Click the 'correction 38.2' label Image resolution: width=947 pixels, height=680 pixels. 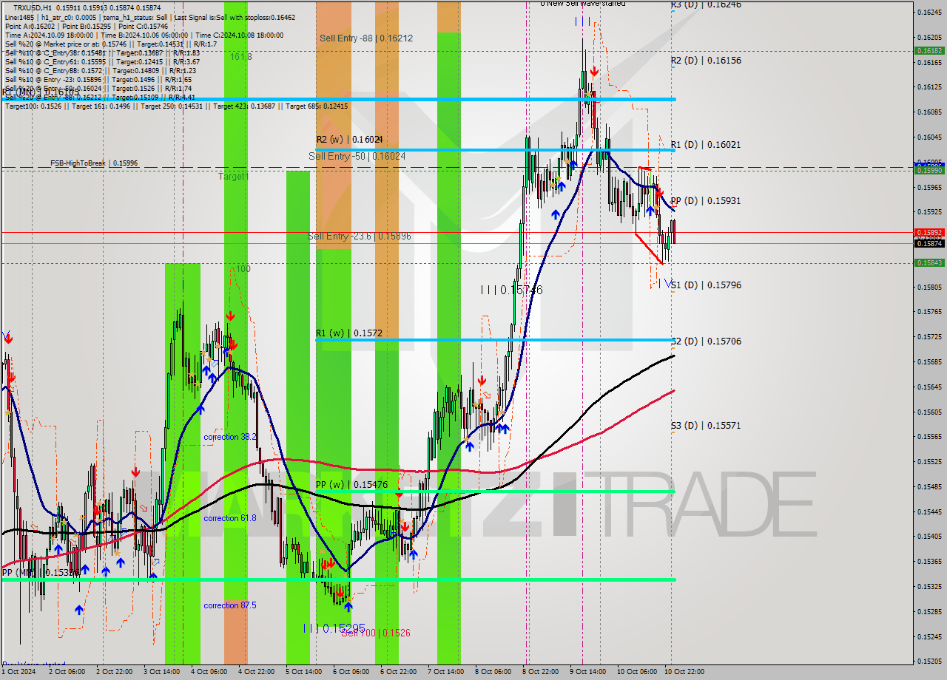pos(230,437)
